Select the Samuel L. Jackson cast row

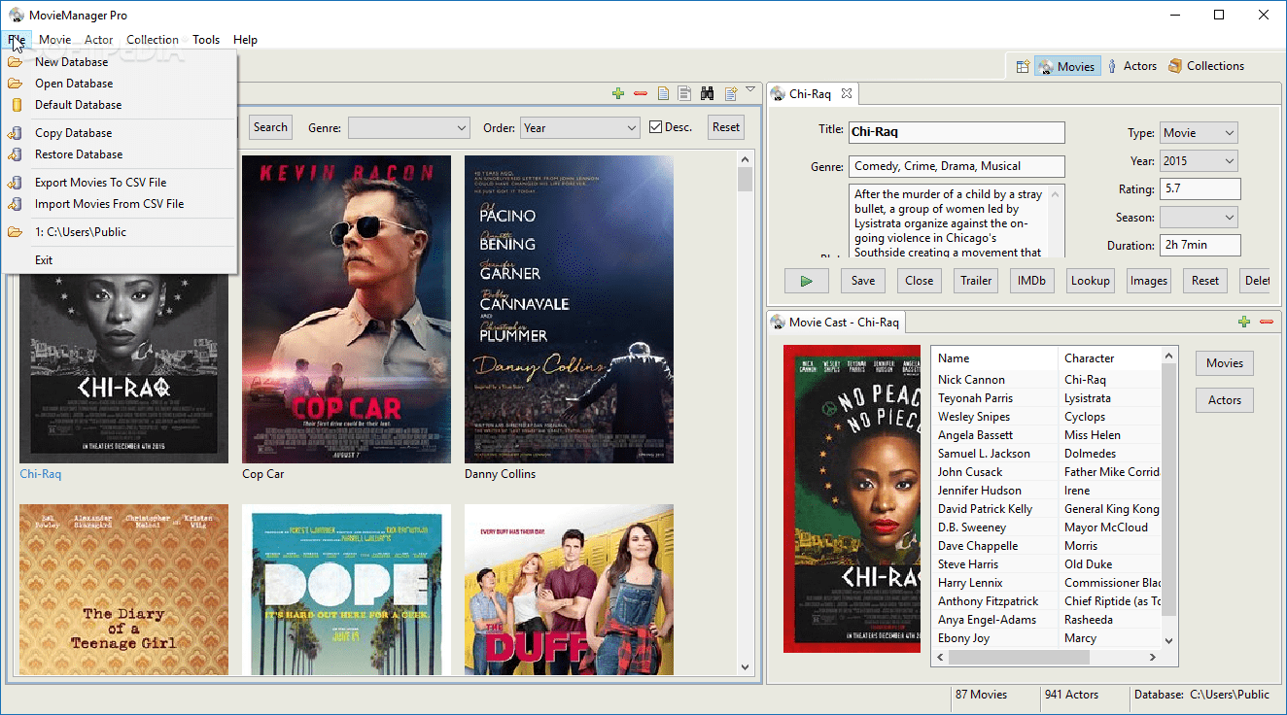click(1047, 454)
